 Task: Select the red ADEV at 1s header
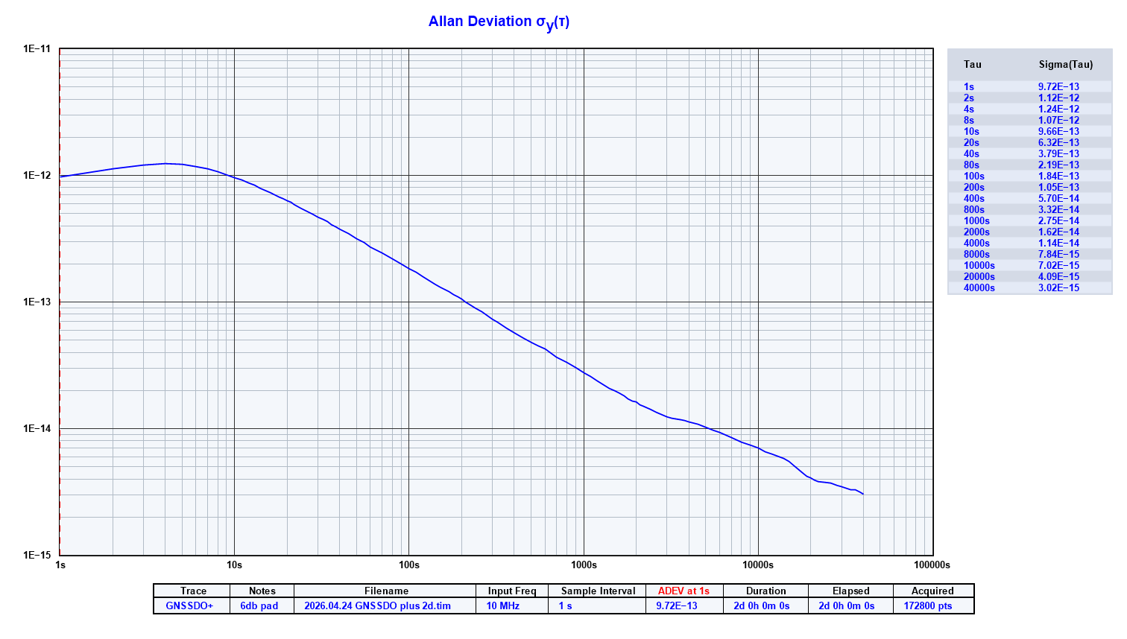click(x=684, y=591)
